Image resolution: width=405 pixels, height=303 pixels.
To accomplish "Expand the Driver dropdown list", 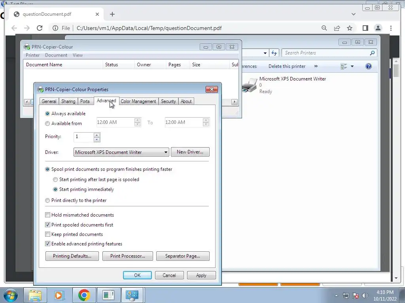I will coord(166,152).
